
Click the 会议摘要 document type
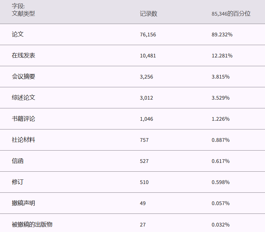(x=23, y=77)
